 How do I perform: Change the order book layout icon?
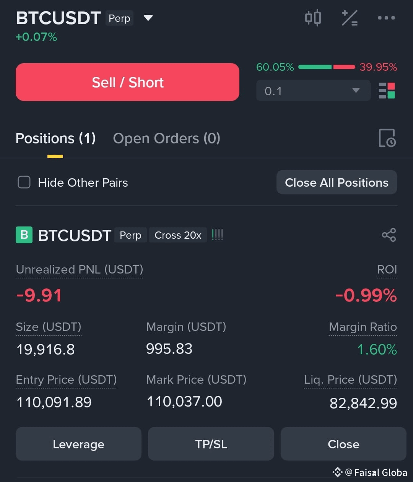point(387,91)
